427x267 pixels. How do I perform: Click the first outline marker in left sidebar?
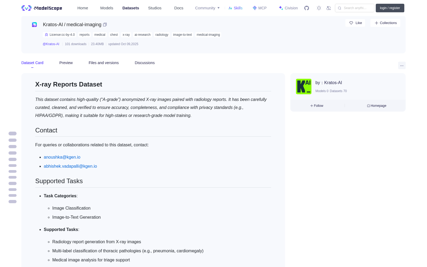(x=13, y=133)
